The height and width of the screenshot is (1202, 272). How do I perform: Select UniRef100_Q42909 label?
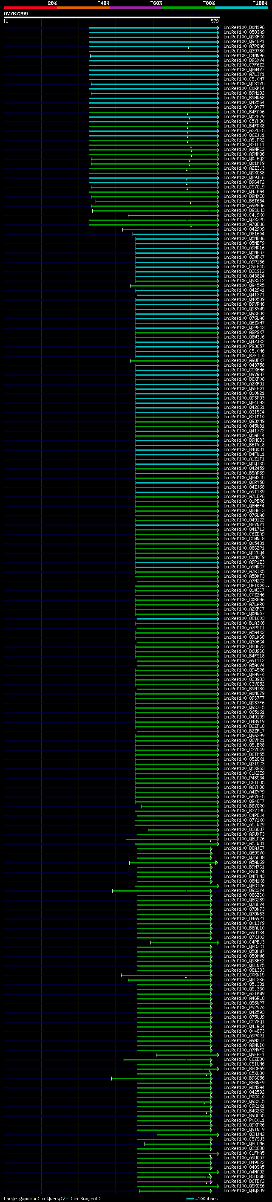[x=244, y=229]
